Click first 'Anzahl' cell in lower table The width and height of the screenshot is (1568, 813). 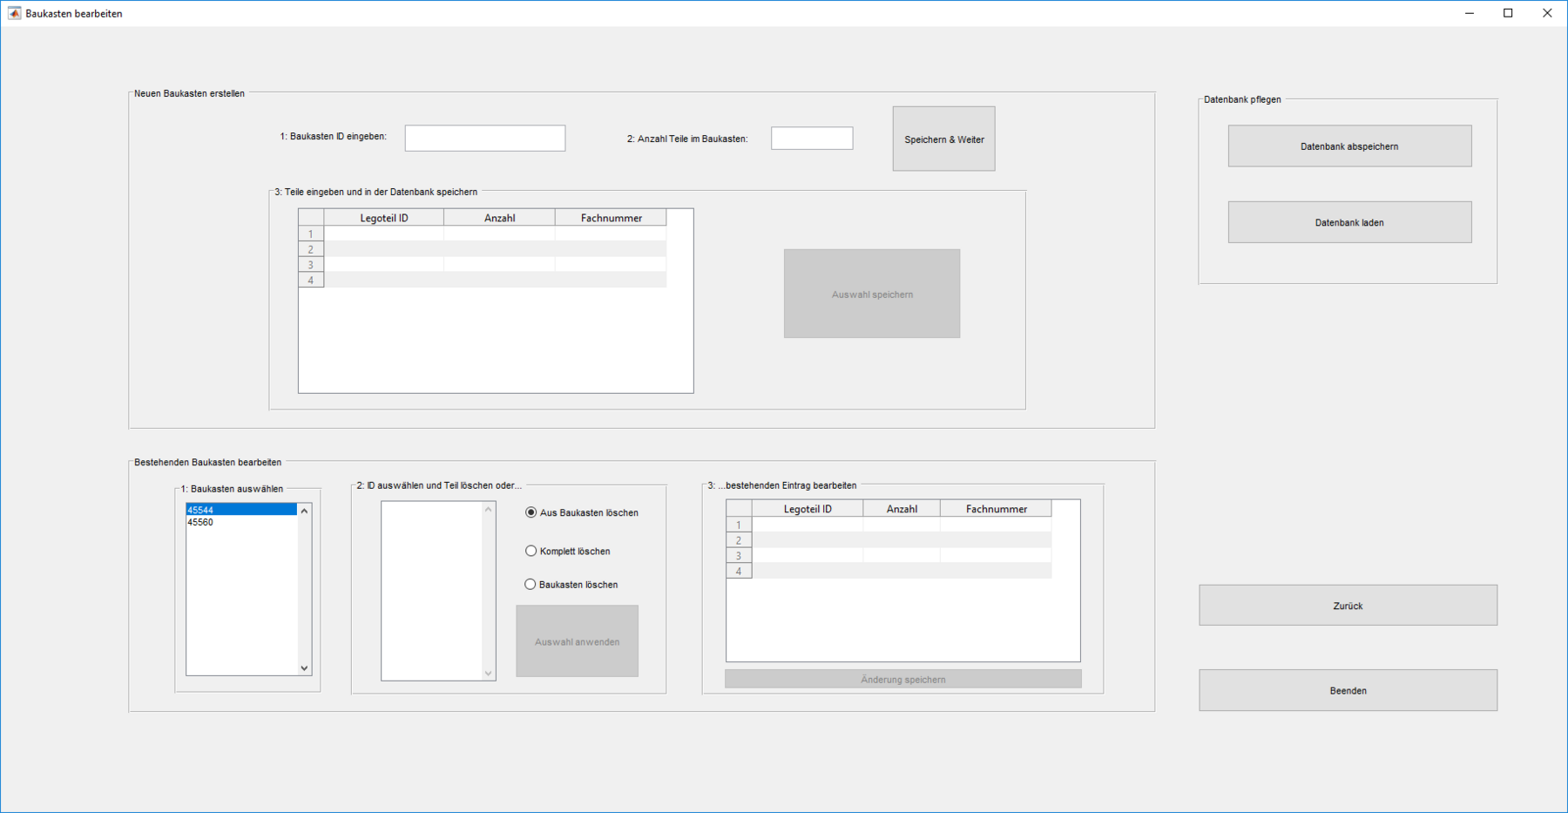pos(901,525)
